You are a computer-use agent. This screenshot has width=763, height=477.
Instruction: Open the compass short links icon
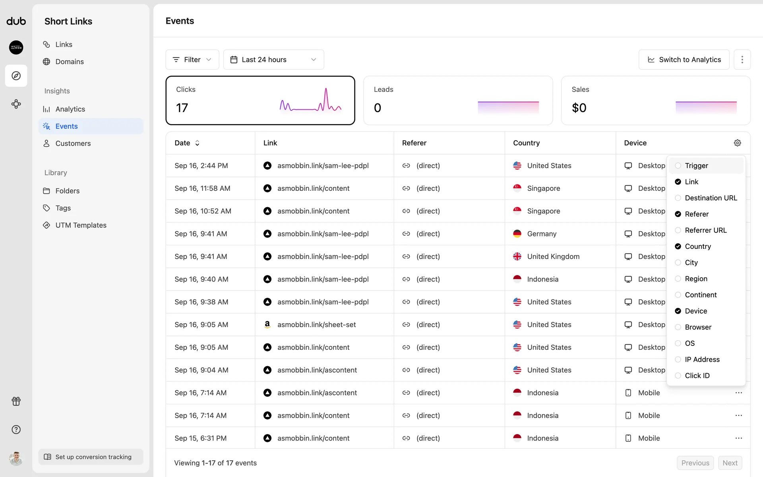coord(16,76)
